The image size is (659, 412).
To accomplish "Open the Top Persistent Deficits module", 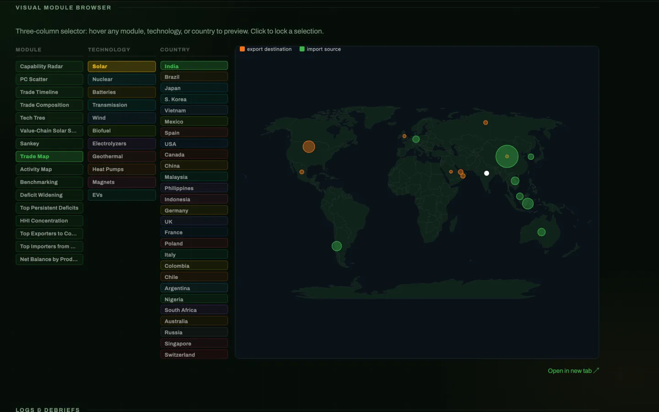I will [49, 208].
